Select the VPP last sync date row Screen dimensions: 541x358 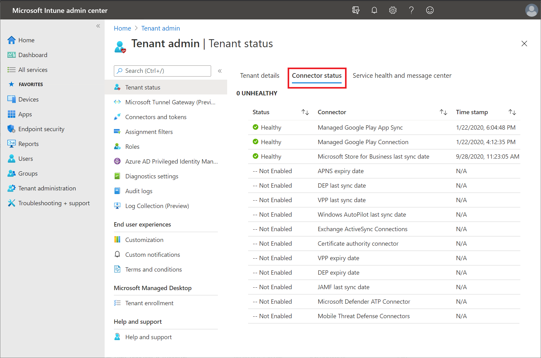click(x=384, y=200)
